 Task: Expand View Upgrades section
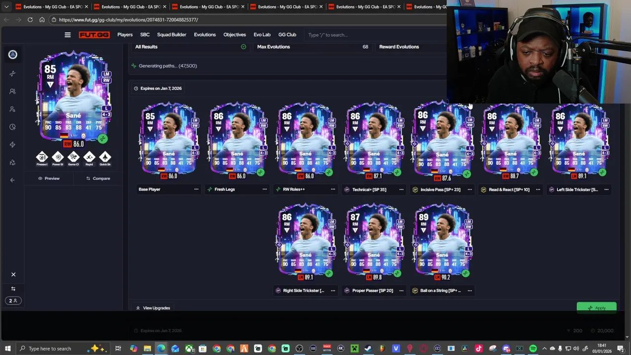[x=153, y=308]
